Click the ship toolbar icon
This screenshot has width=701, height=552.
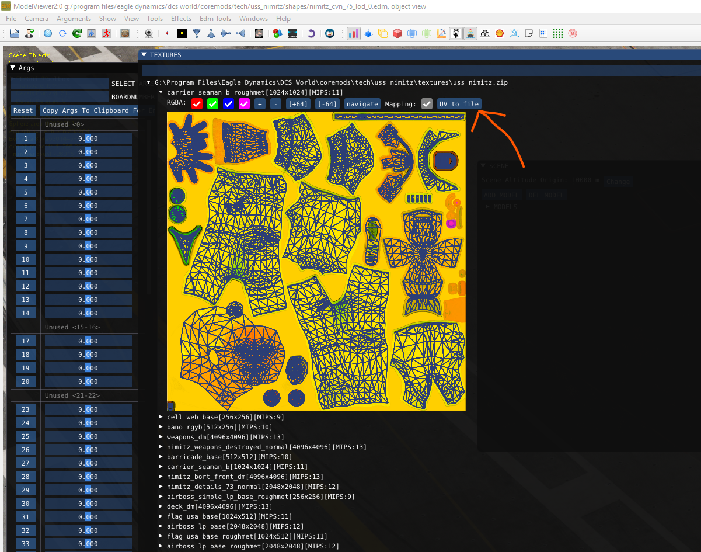pos(470,33)
